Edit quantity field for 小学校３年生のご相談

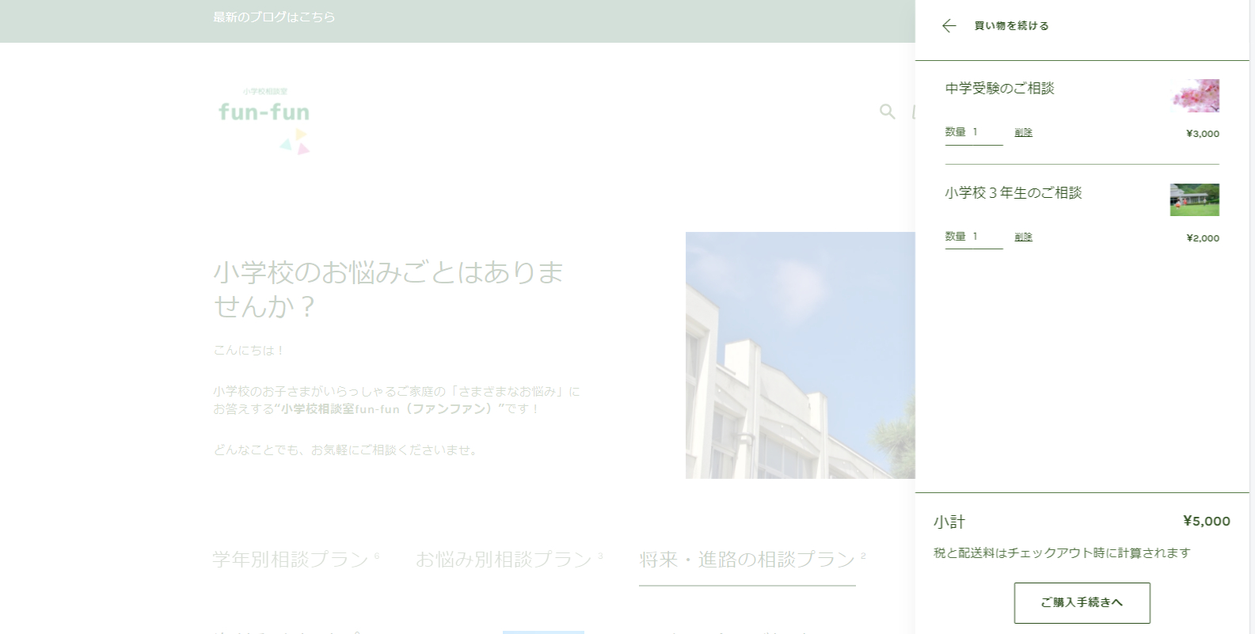pyautogui.click(x=974, y=237)
